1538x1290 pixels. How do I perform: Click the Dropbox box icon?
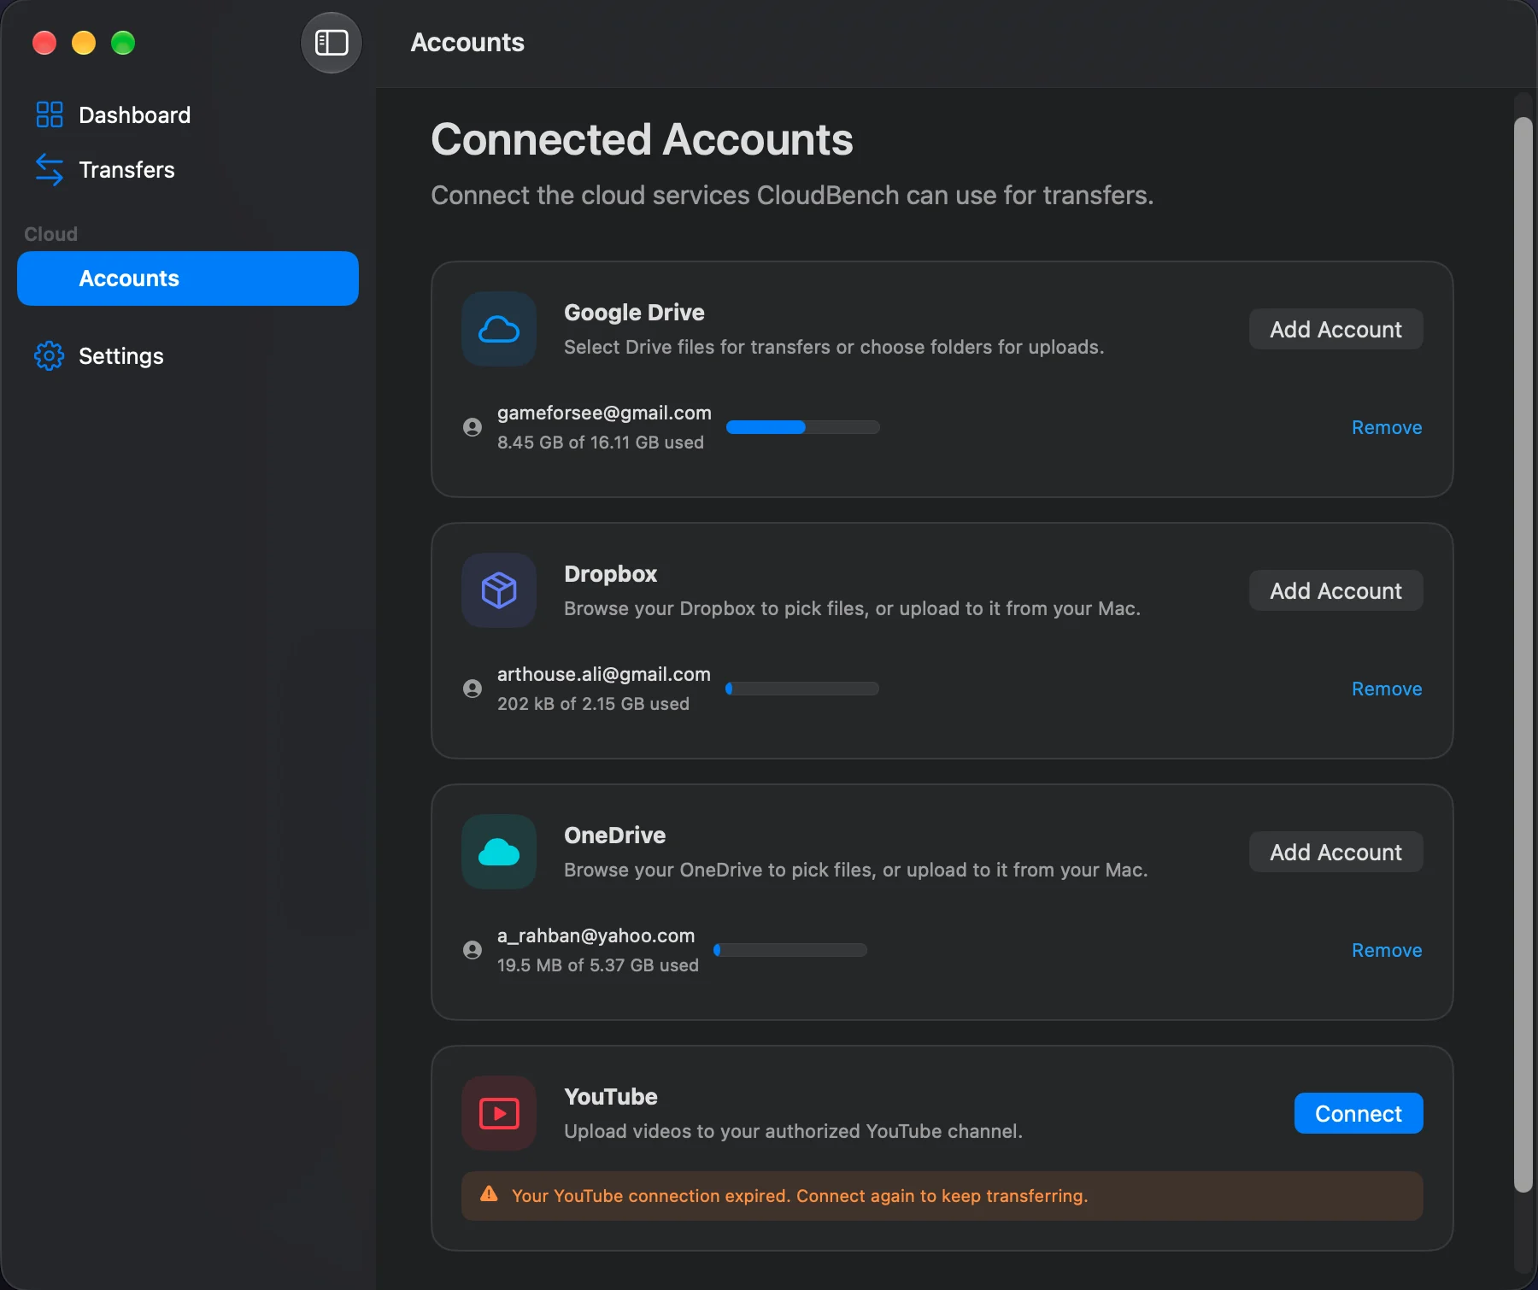pos(499,590)
